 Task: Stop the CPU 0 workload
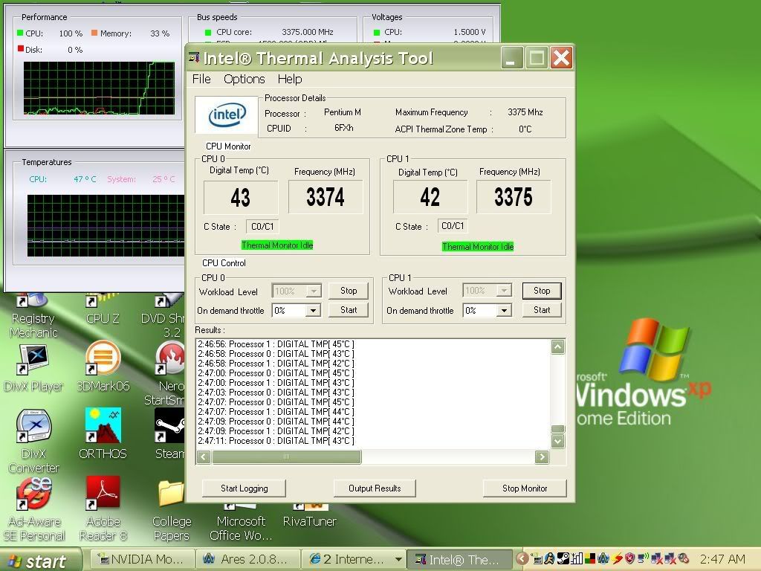(x=349, y=291)
